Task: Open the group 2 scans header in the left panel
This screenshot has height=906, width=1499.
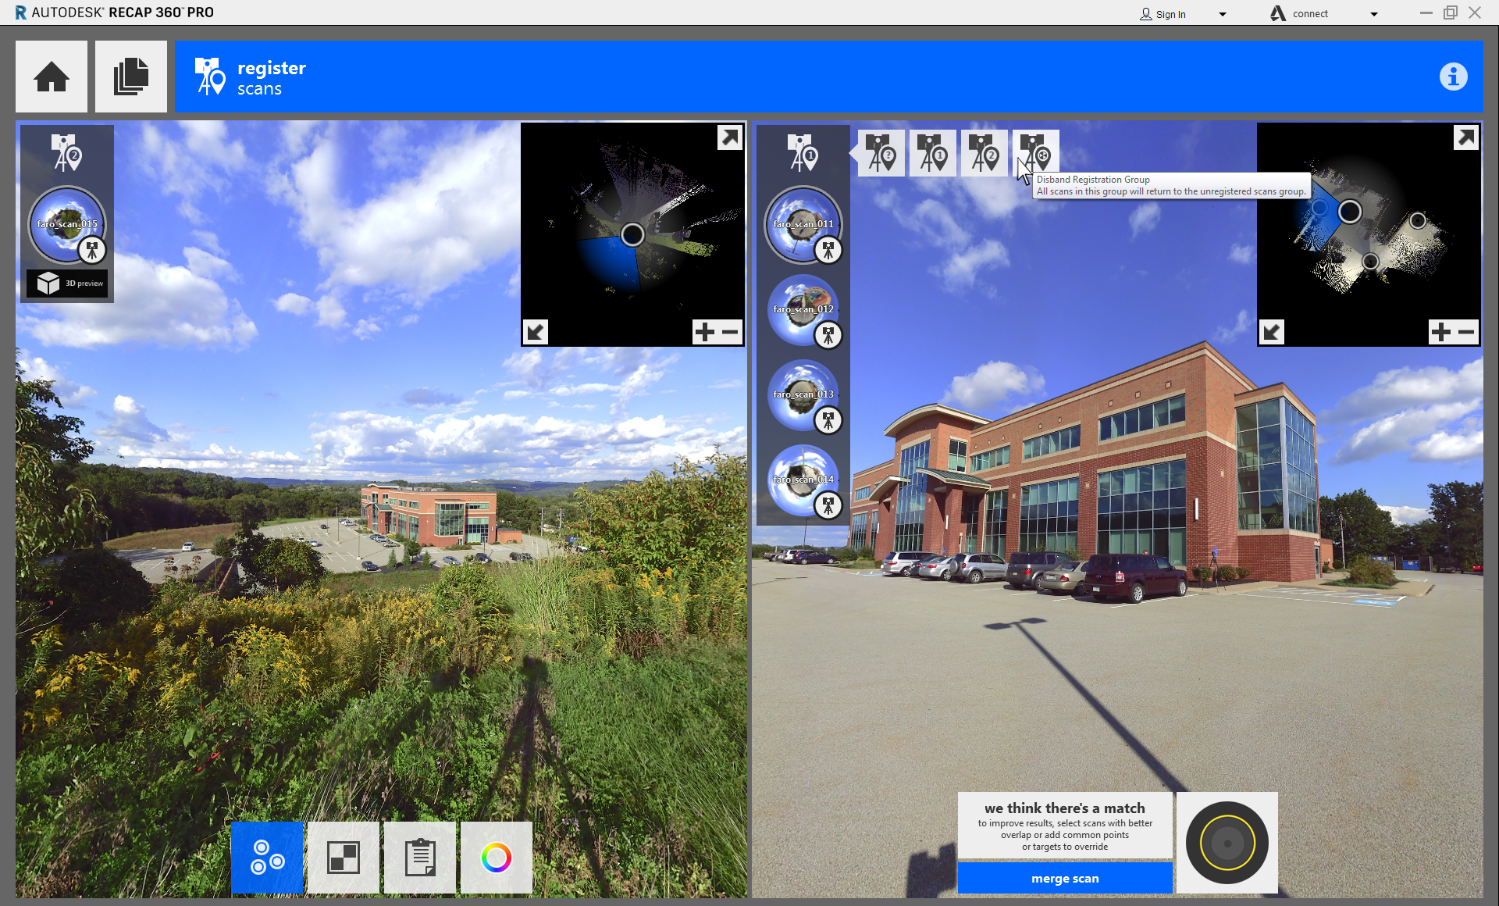Action: tap(66, 152)
